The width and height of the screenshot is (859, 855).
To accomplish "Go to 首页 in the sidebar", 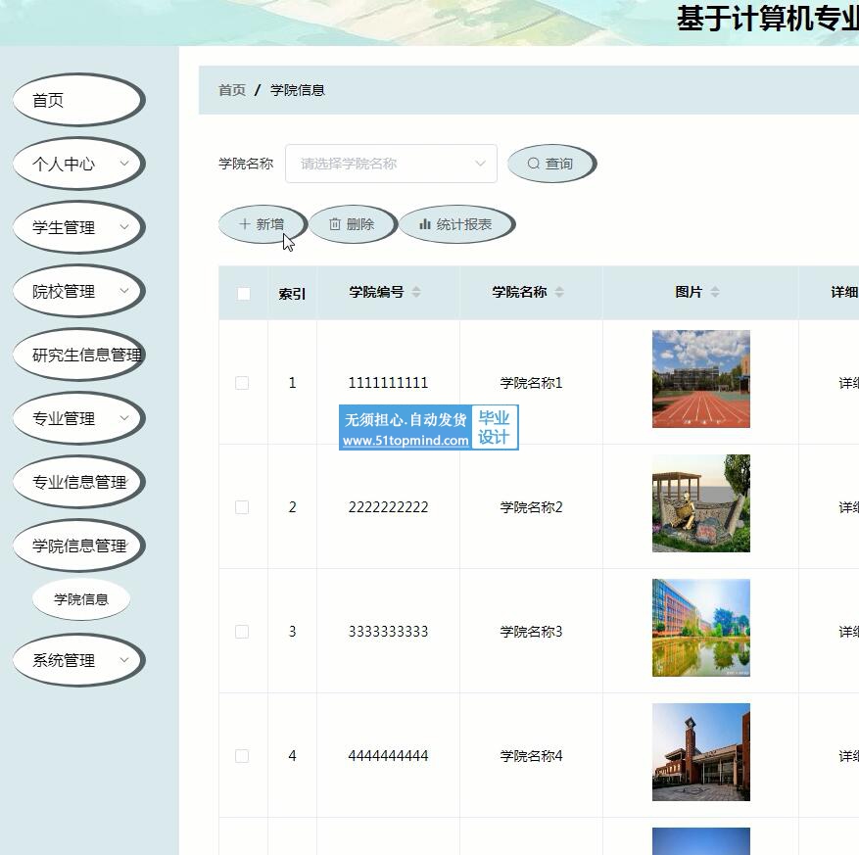I will [x=79, y=100].
